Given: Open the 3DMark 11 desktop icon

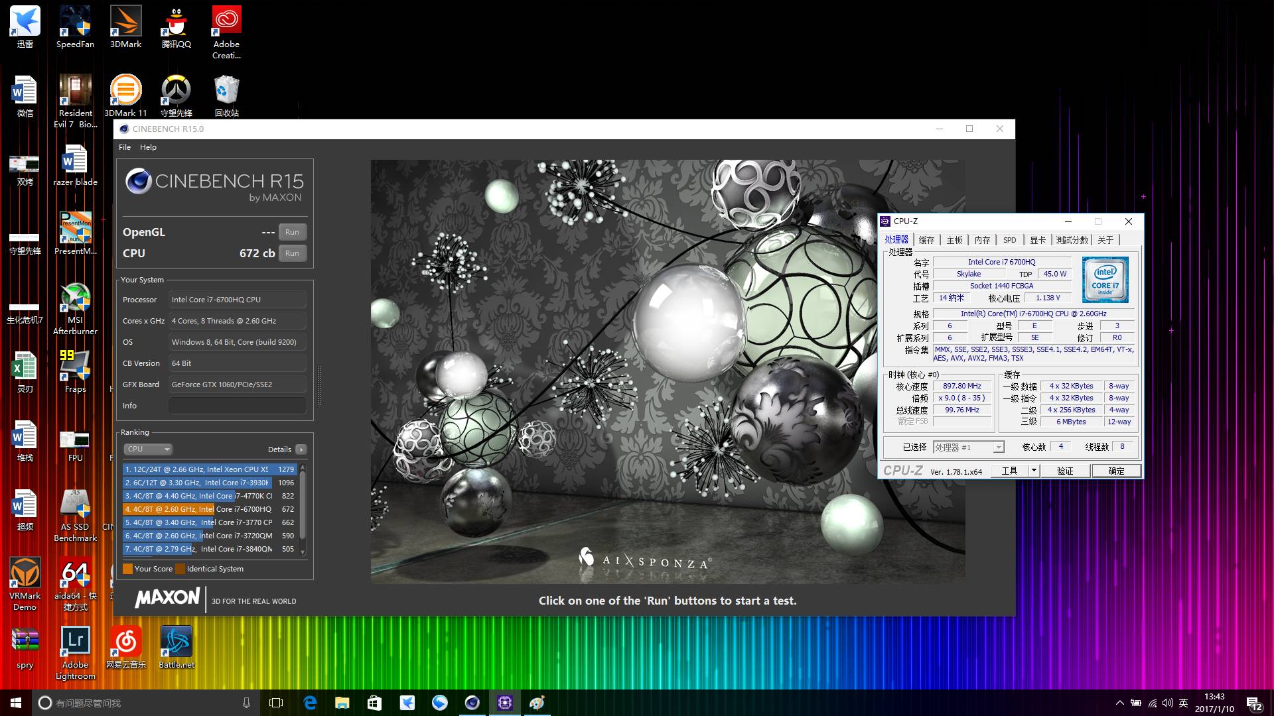Looking at the screenshot, I should click(125, 89).
